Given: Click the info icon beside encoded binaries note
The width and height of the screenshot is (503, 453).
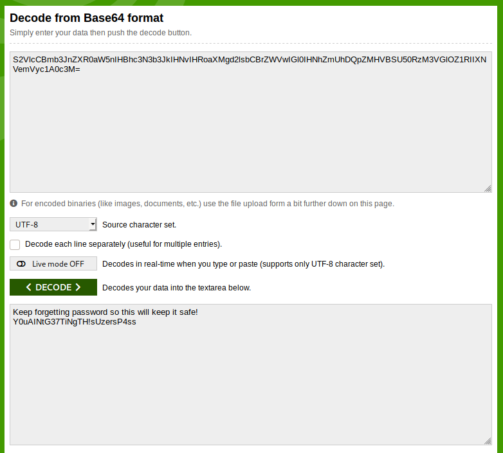Looking at the screenshot, I should click(x=14, y=204).
